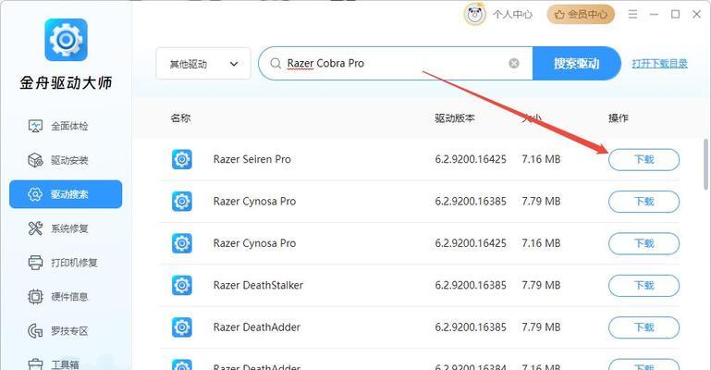
Task: Download Razer Seiren Pro driver
Action: [644, 160]
